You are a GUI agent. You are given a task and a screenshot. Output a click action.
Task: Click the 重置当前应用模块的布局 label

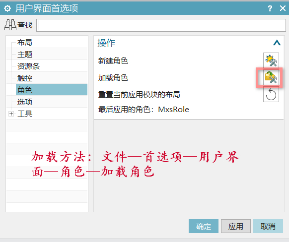139,94
